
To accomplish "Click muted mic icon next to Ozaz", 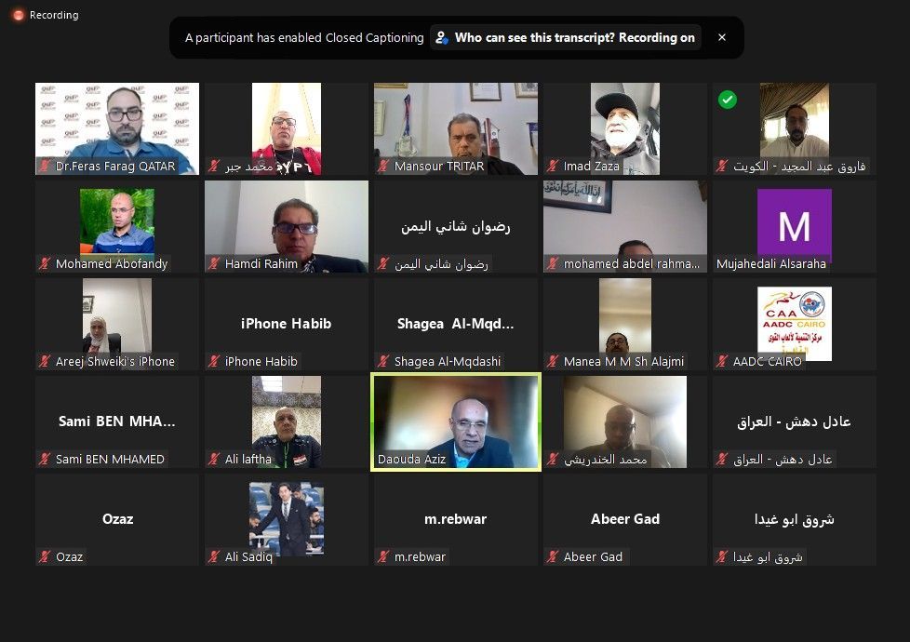I will (45, 556).
